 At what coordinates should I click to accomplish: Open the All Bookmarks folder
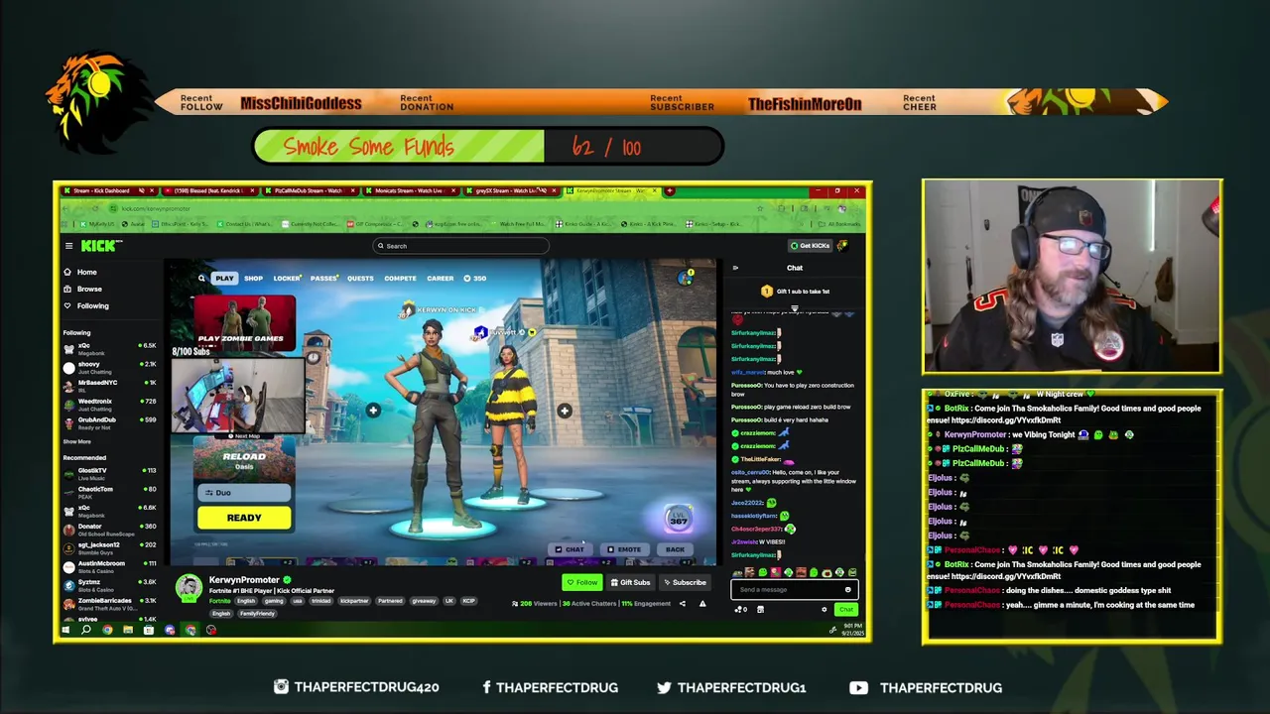[841, 224]
